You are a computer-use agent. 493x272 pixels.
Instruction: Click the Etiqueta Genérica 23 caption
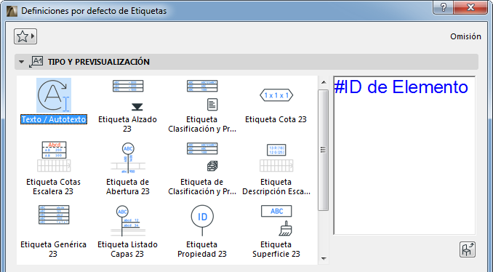point(53,249)
